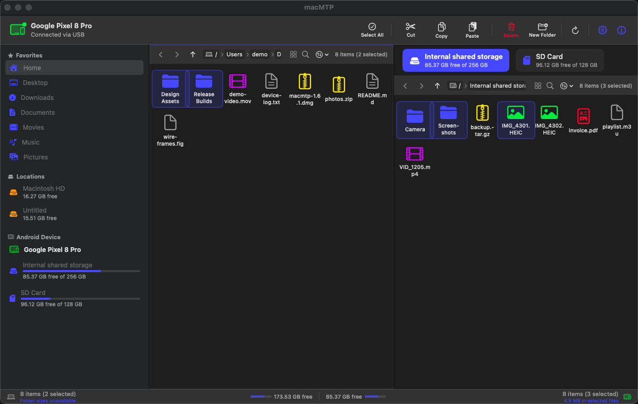Screen dimensions: 638x404
Task: Select photos.zip archive
Action: pos(339,89)
